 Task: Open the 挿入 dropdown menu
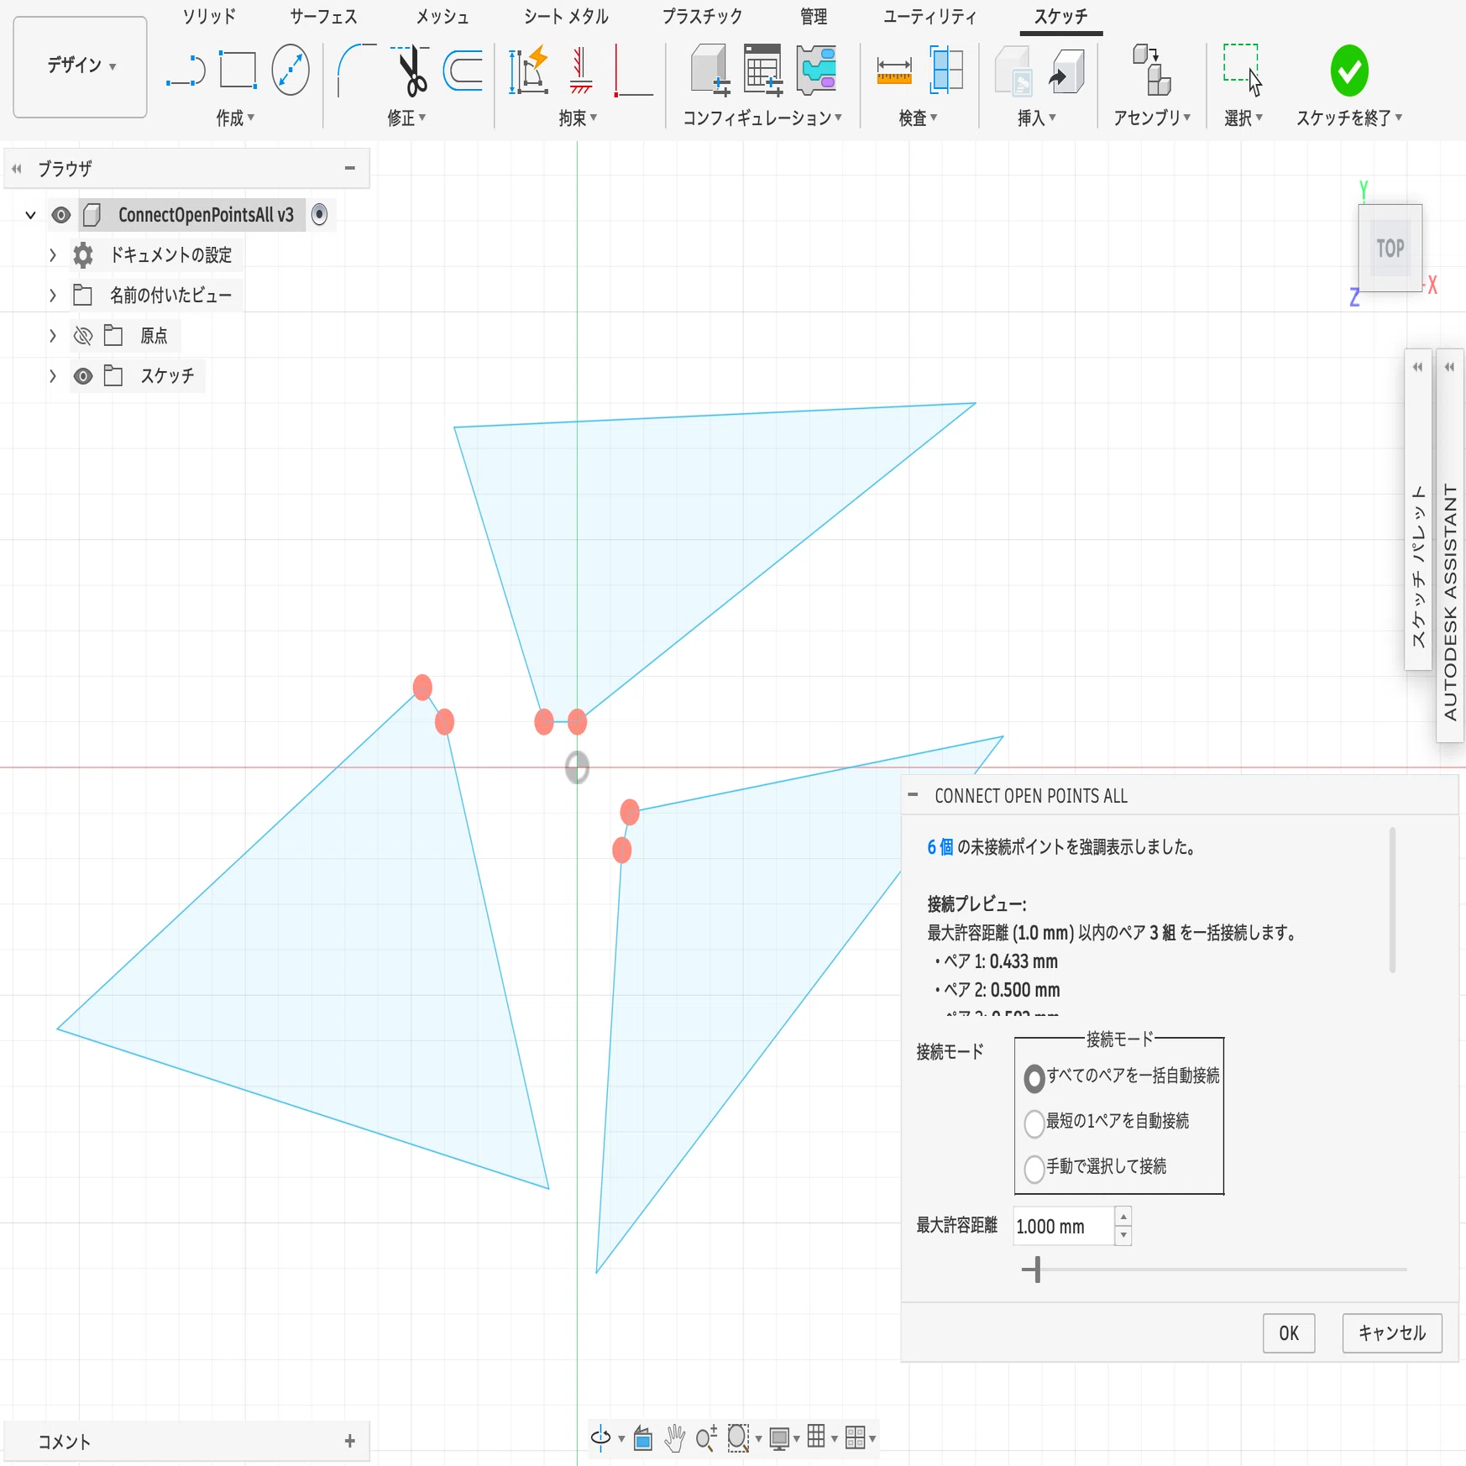pos(1037,118)
